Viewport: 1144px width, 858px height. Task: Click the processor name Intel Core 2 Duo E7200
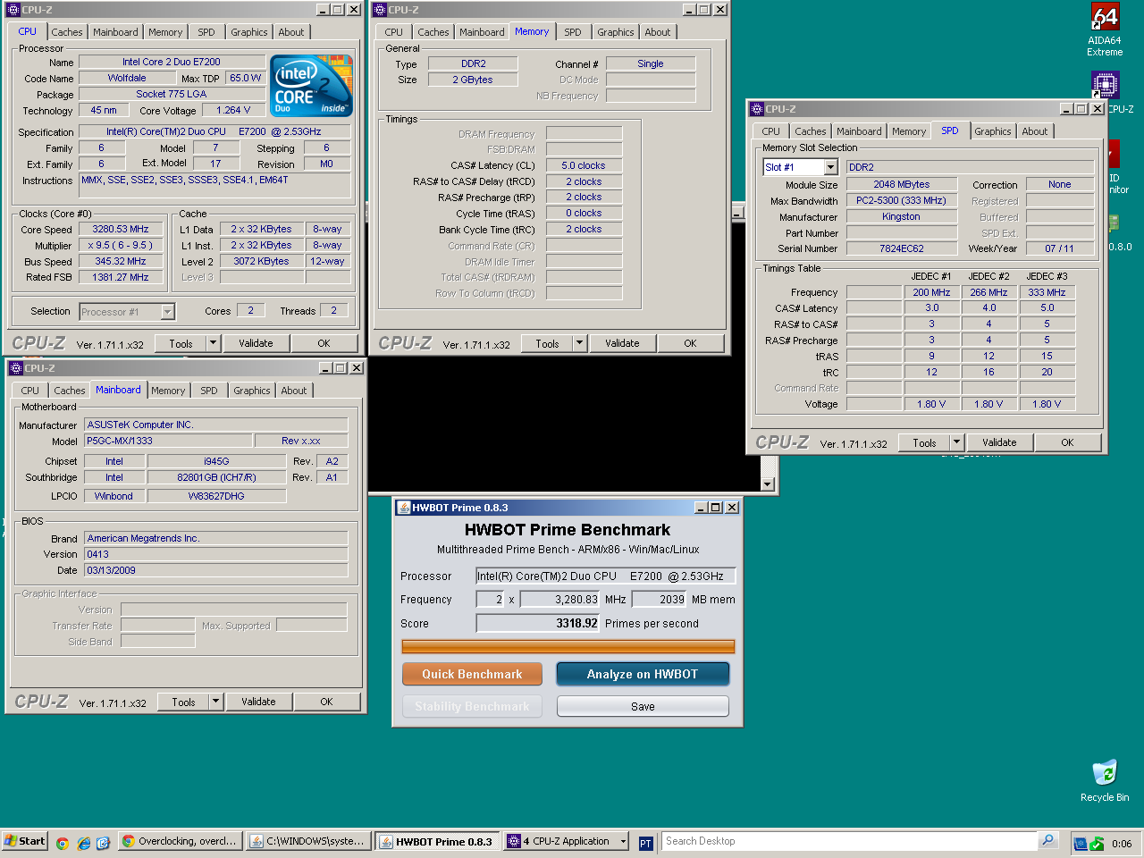point(172,62)
